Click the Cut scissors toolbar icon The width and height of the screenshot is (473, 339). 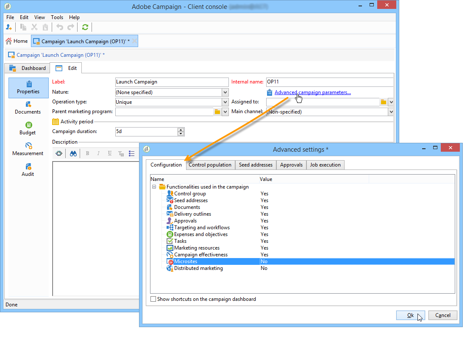34,28
